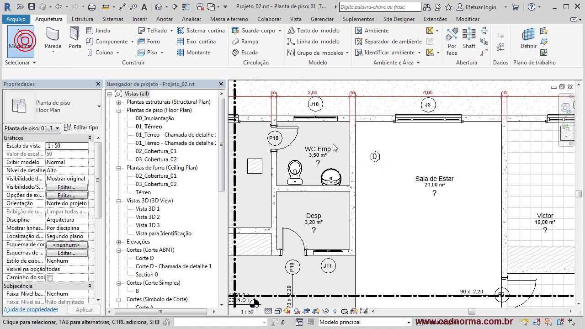Screen dimensions: 585x329
Task: Switch to the Gerenciar ribbon tab
Action: coord(322,19)
